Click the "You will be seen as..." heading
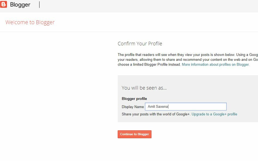This screenshot has width=258, height=161. pyautogui.click(x=144, y=88)
